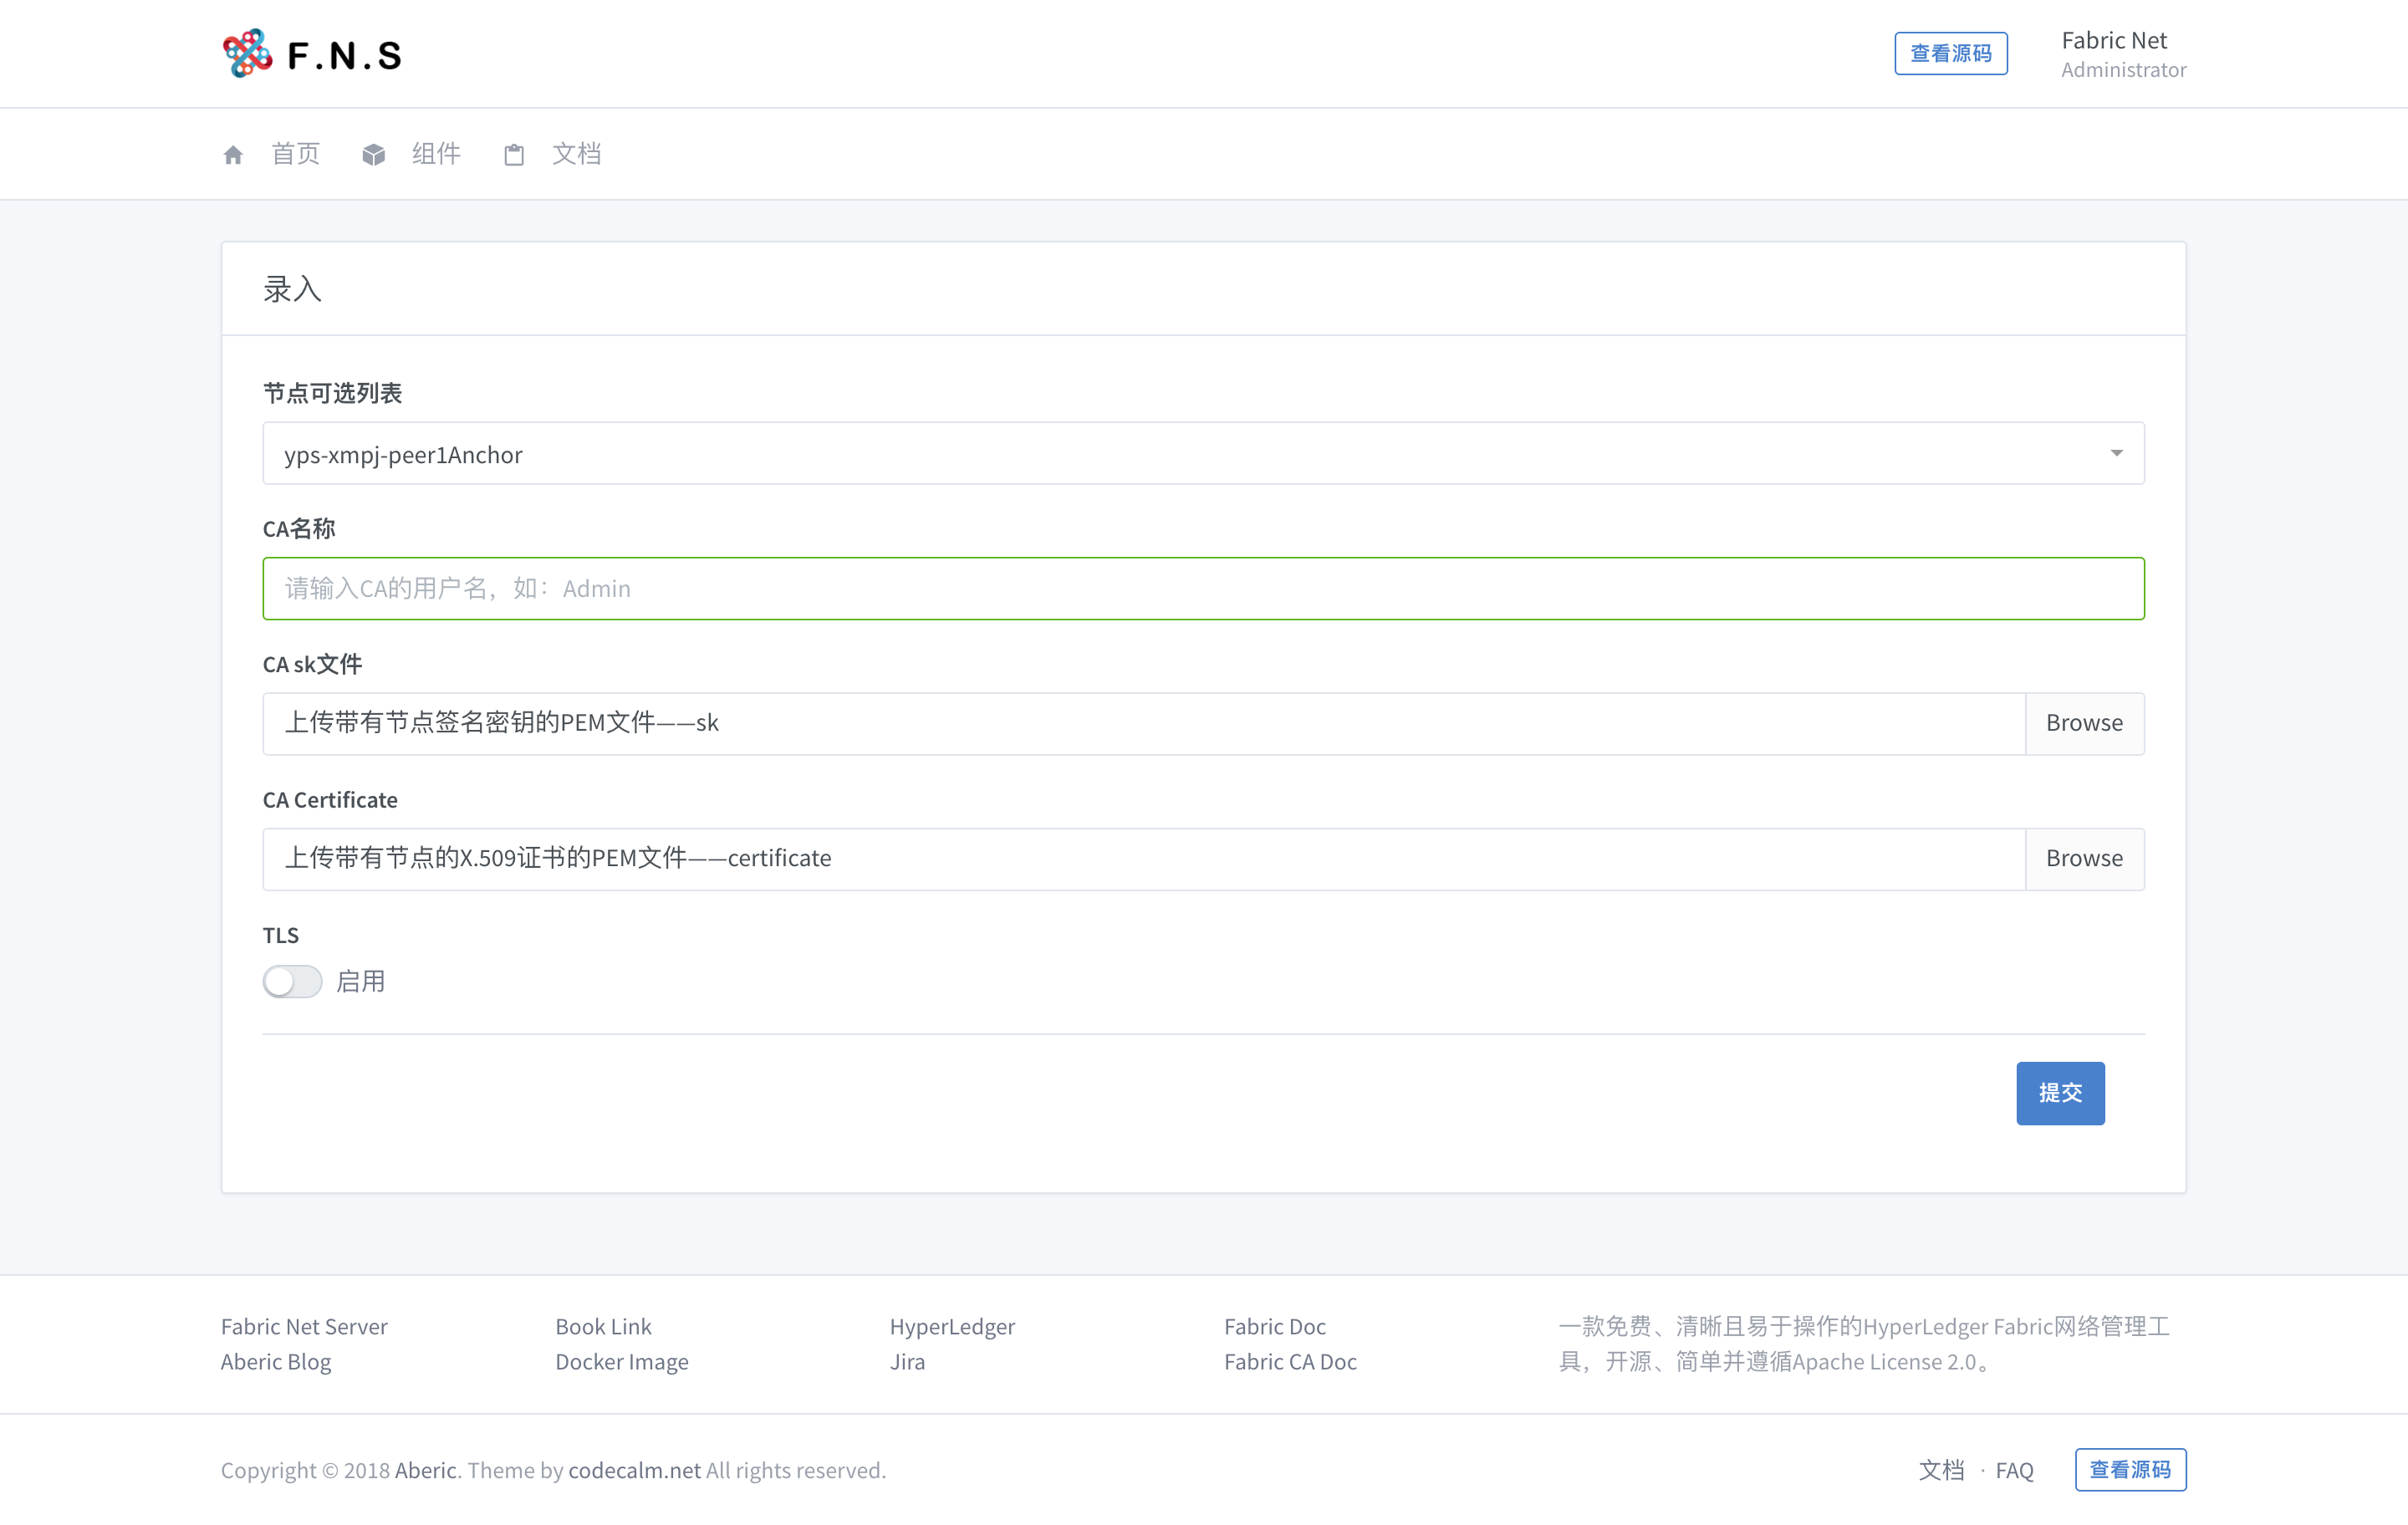Visit the codecalm.net theme link

634,1470
